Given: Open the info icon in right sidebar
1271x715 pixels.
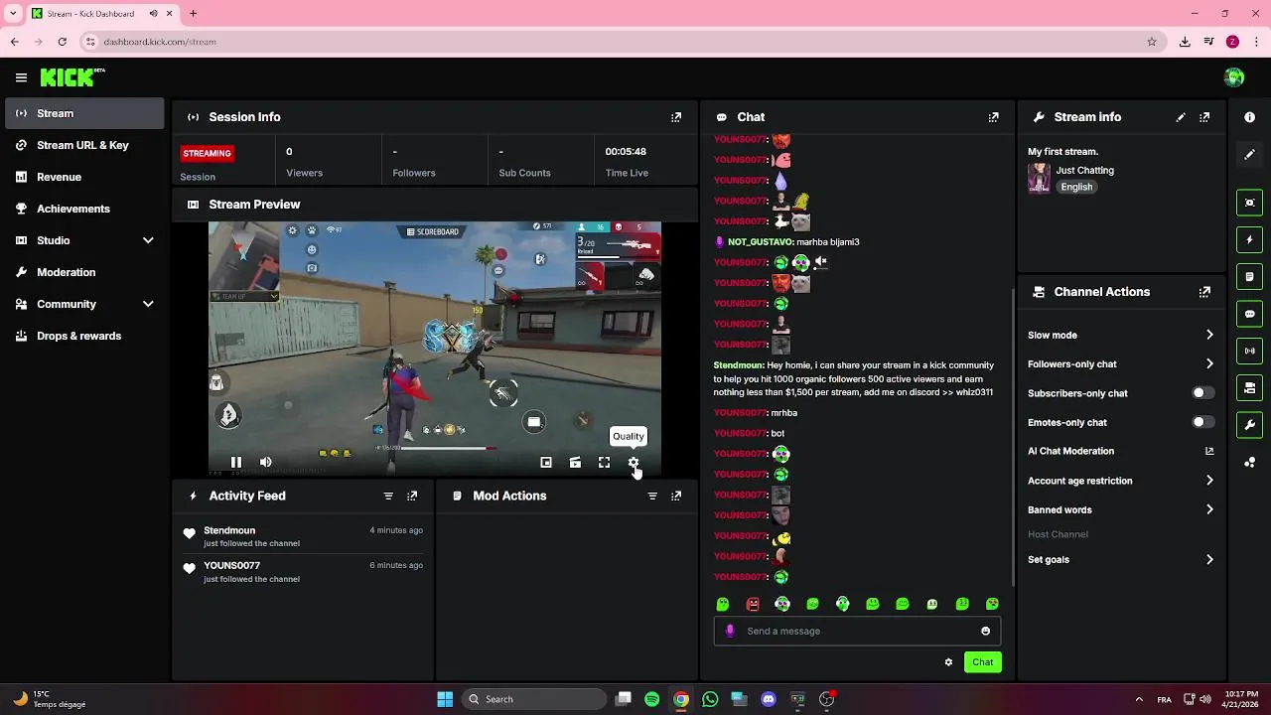Looking at the screenshot, I should (x=1249, y=117).
